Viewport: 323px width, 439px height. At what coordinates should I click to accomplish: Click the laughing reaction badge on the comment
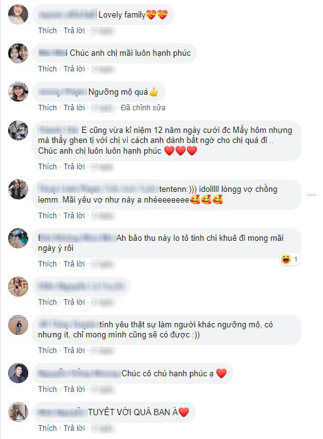click(290, 259)
